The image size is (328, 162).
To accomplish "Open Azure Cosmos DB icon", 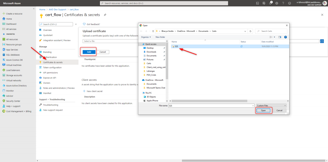I will [4, 60].
